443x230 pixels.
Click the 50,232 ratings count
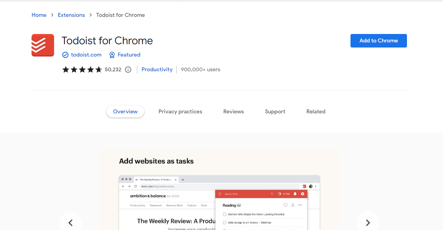tap(113, 70)
